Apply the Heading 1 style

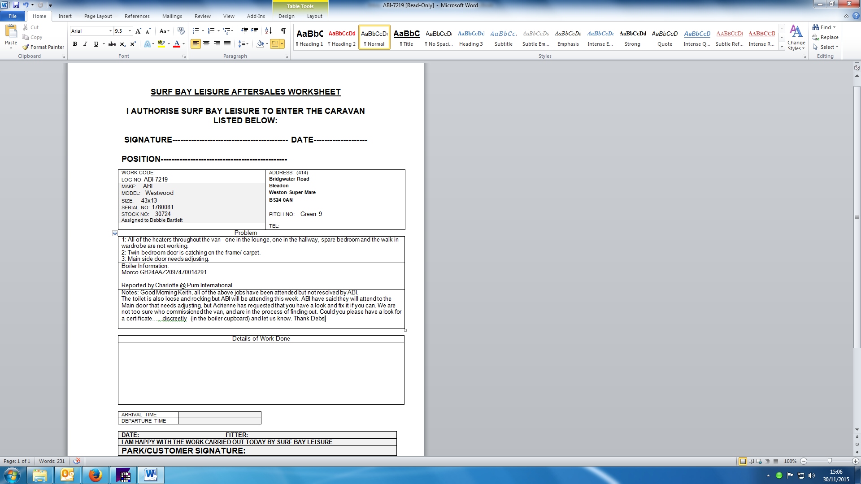309,38
